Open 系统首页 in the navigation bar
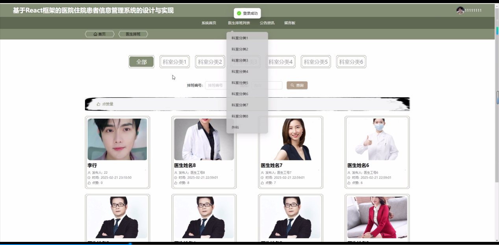The height and width of the screenshot is (245, 499). (x=209, y=23)
